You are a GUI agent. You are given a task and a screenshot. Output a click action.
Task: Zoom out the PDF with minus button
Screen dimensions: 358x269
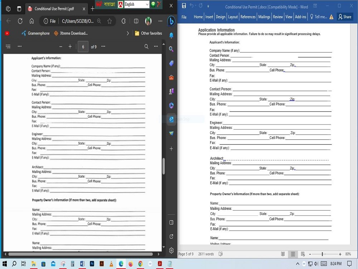(x=61, y=47)
